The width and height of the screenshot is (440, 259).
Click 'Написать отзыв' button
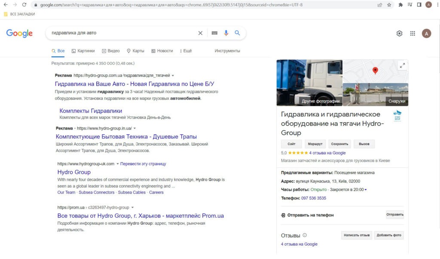(x=357, y=235)
